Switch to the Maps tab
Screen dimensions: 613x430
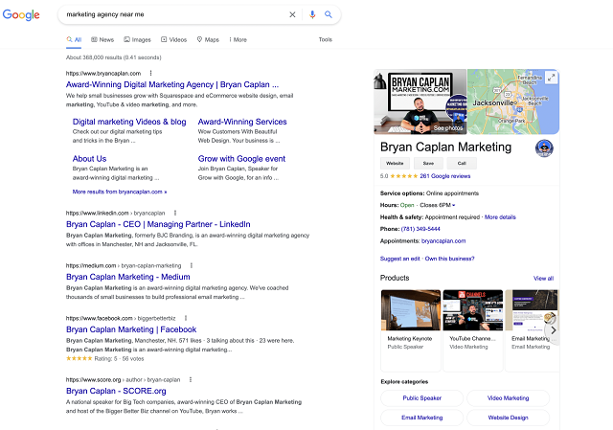click(208, 39)
